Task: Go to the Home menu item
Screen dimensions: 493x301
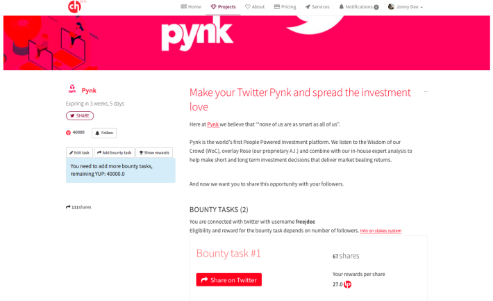Action: tap(191, 7)
